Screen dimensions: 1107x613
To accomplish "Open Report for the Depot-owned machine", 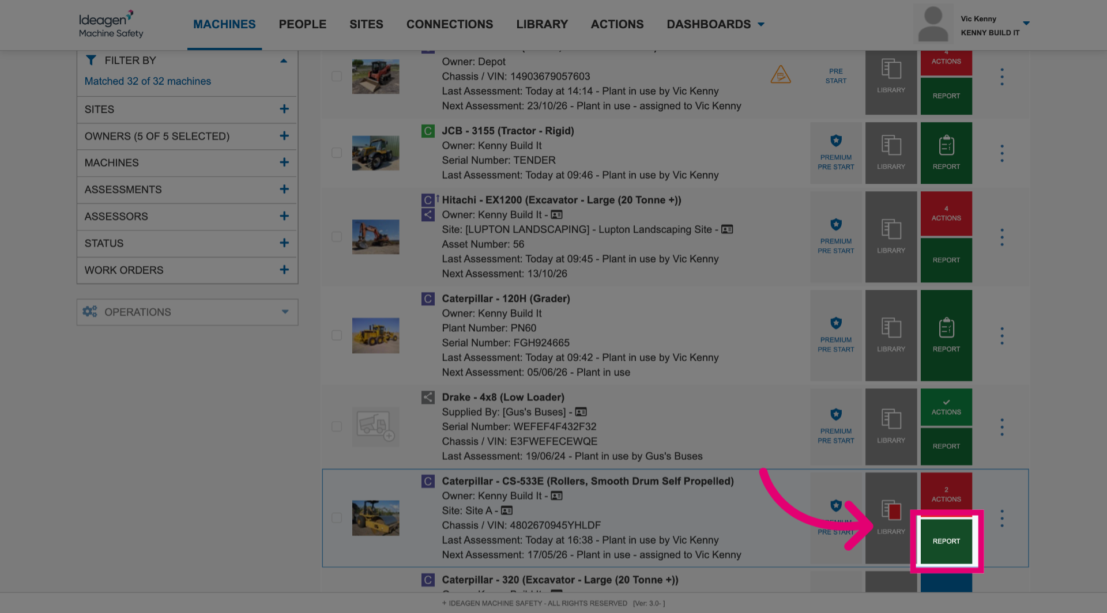I will (x=946, y=96).
